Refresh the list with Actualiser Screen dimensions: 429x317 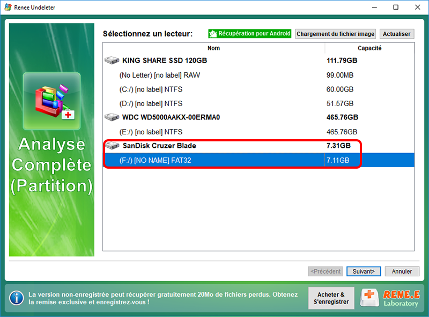coord(397,34)
